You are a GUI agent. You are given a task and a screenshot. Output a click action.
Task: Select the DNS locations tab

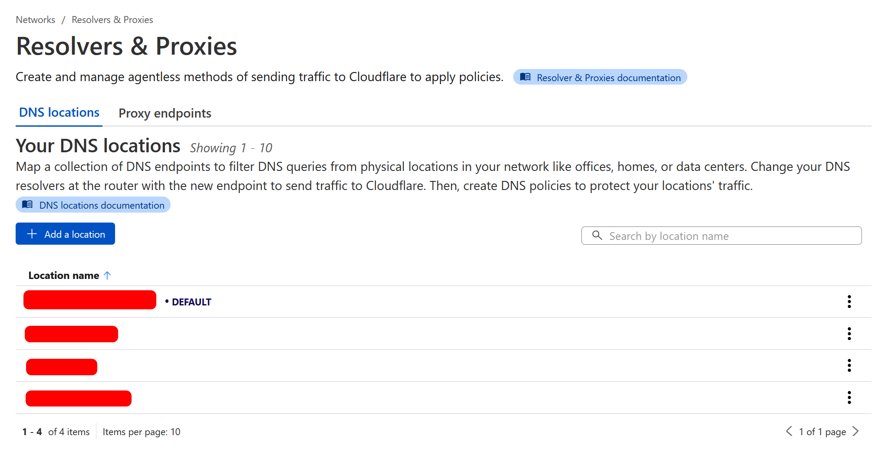point(59,113)
